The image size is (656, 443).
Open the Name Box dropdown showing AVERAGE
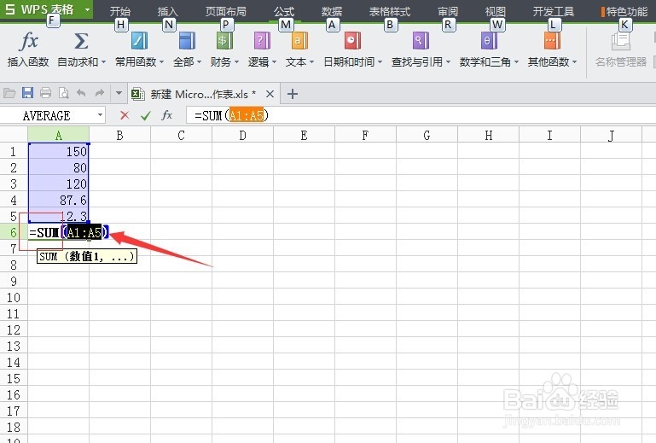click(x=100, y=114)
